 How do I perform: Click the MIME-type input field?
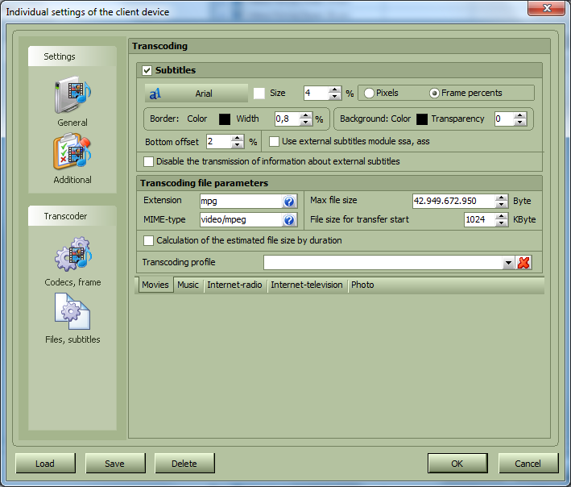pos(241,220)
